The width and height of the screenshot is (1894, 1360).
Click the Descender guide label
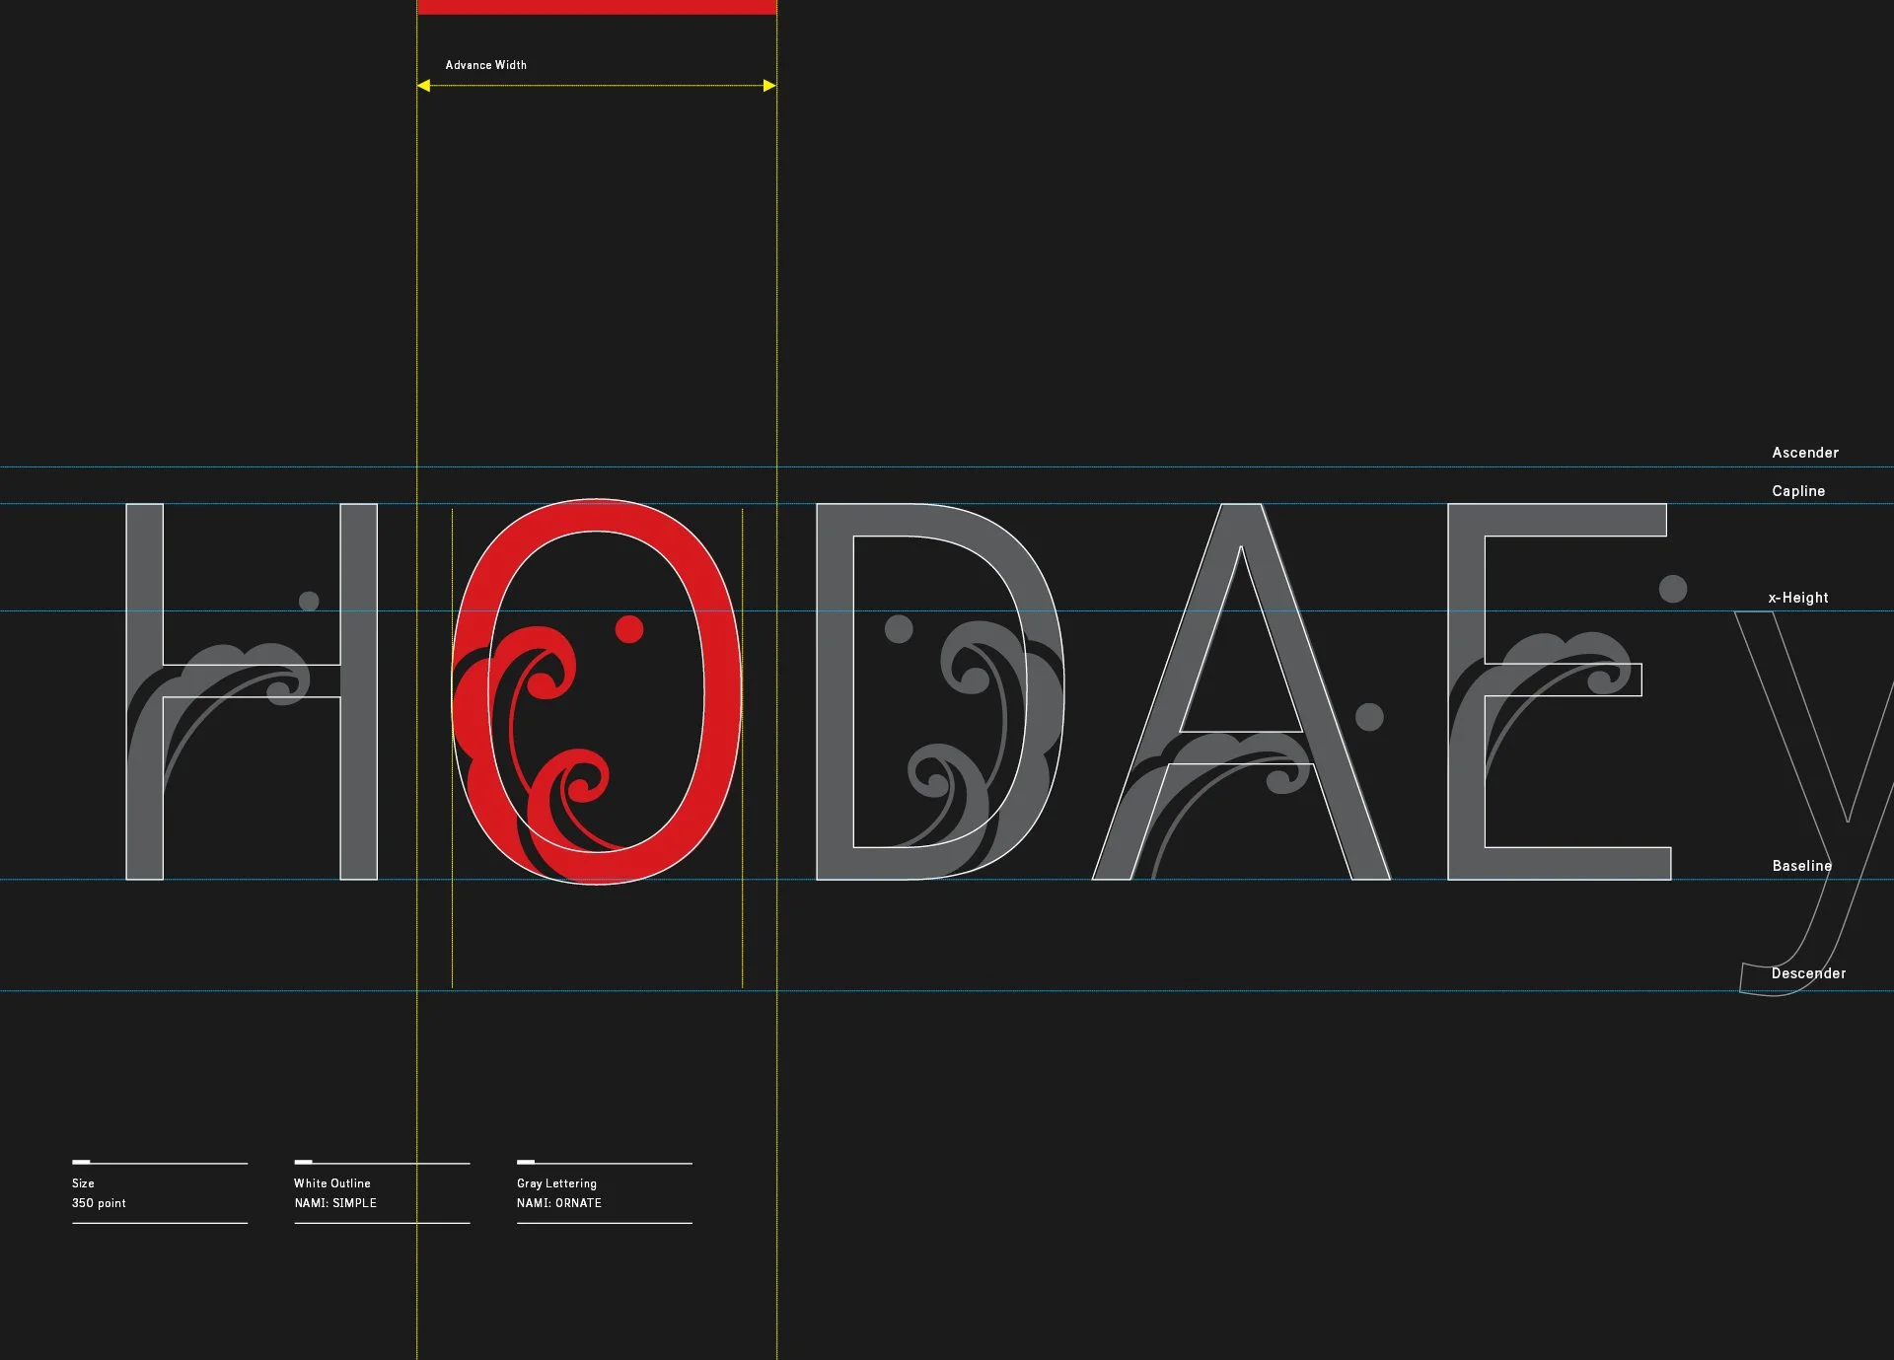coord(1807,973)
